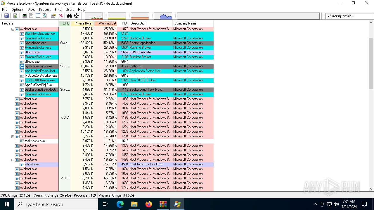
Task: Select the SppExtComObj.Exe row
Action: [x=107, y=85]
